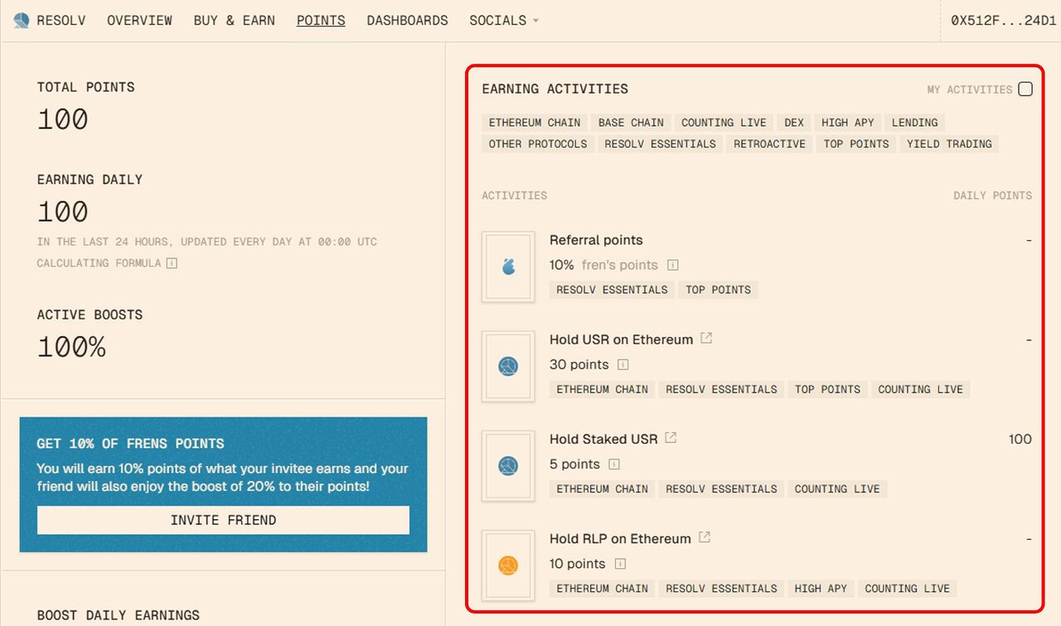Click the info icon beside fren's points
This screenshot has width=1061, height=626.
pyautogui.click(x=673, y=265)
